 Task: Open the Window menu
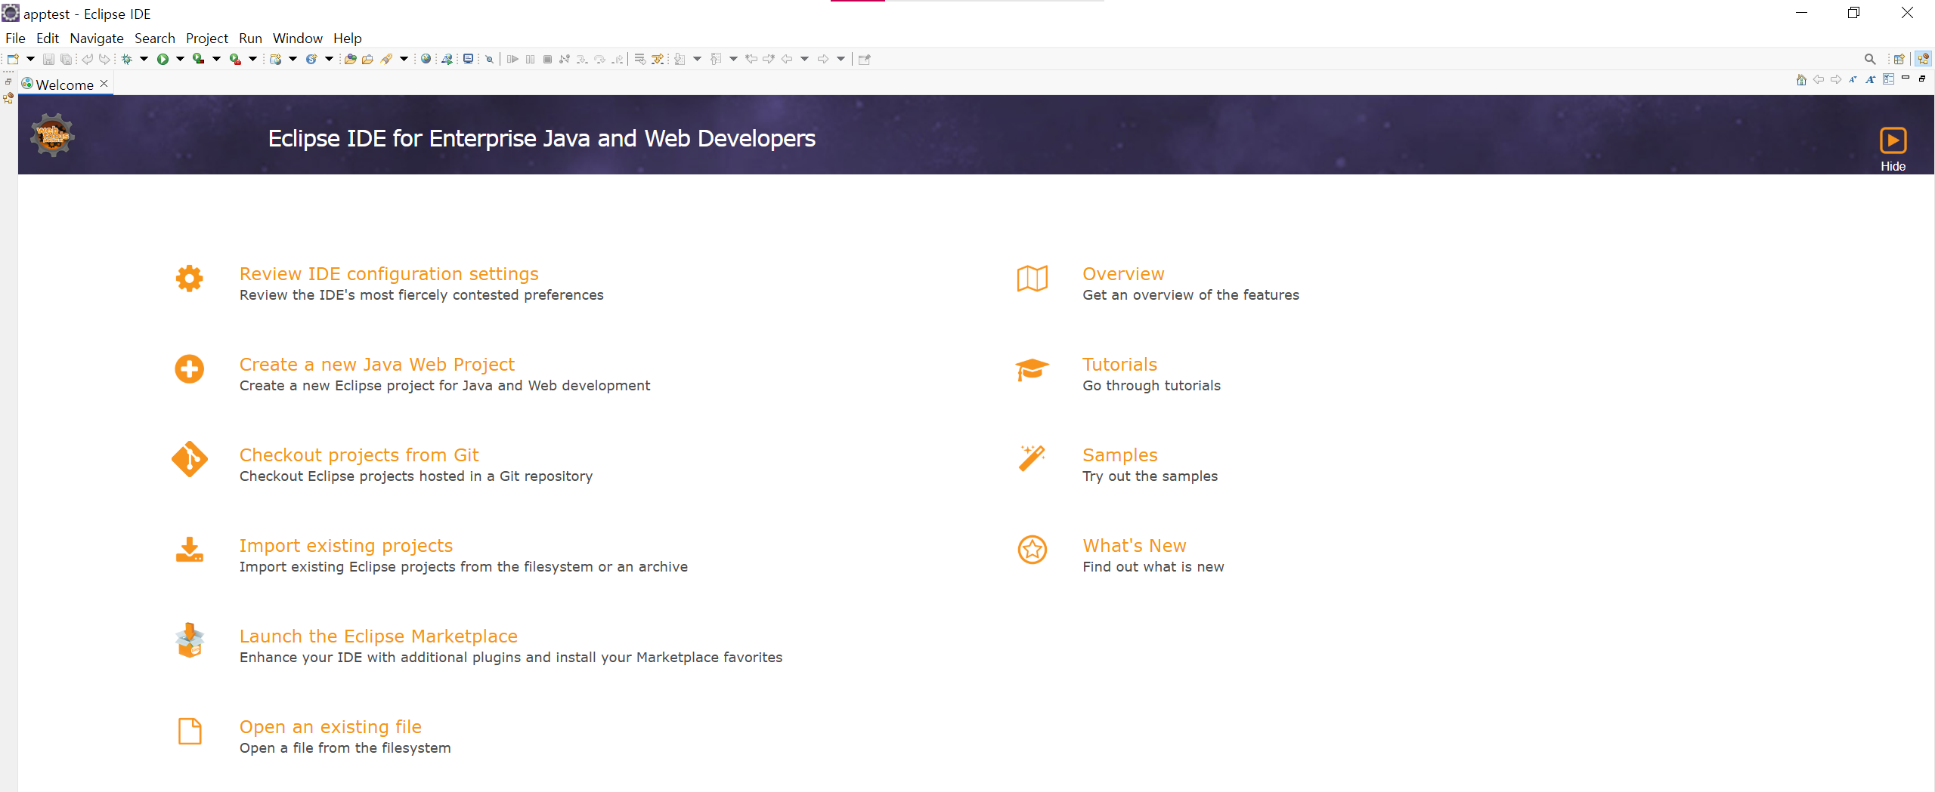[297, 38]
